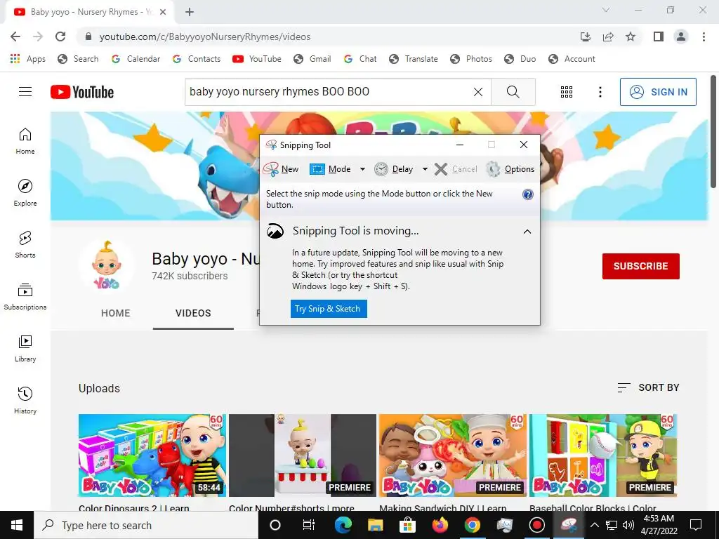
Task: Open the Mode dropdown arrow
Action: coord(362,169)
